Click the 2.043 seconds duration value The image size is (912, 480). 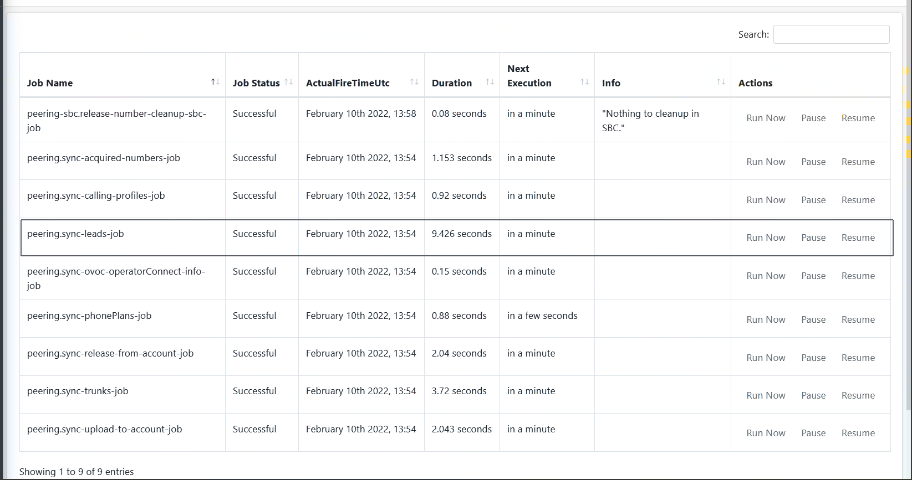462,429
